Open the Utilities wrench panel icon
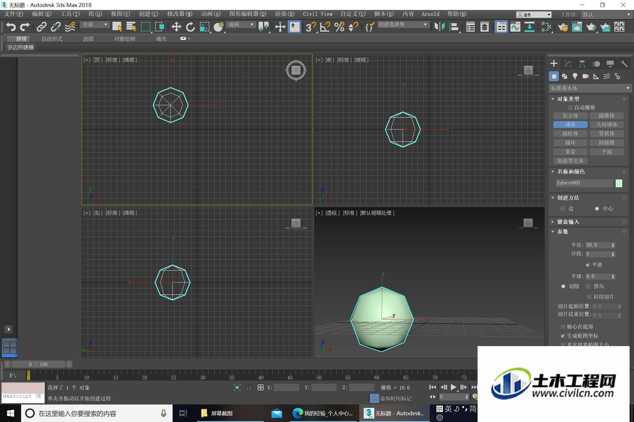This screenshot has width=634, height=422. (x=624, y=64)
